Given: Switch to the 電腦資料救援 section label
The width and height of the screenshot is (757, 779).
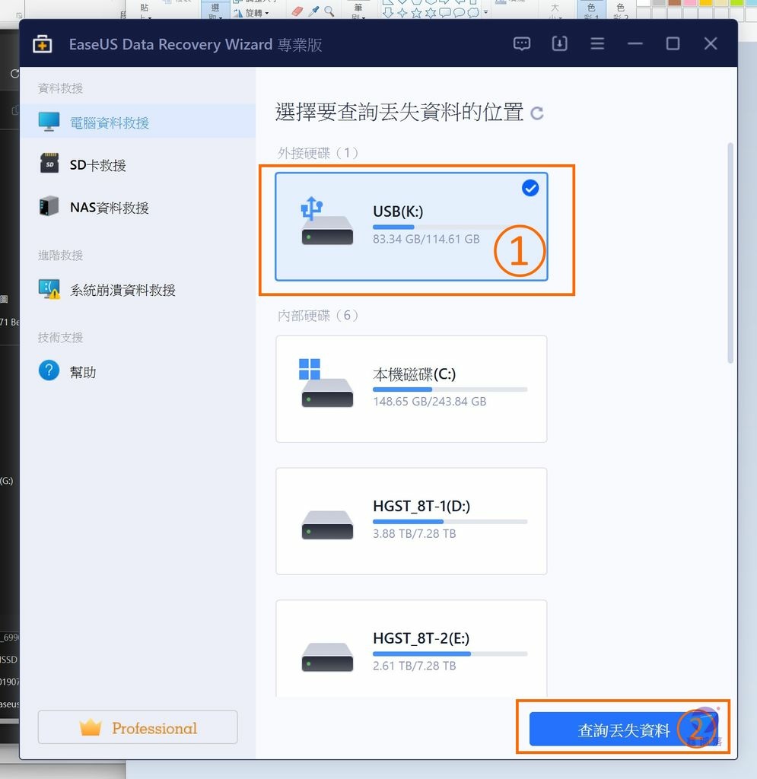Looking at the screenshot, I should click(x=110, y=122).
